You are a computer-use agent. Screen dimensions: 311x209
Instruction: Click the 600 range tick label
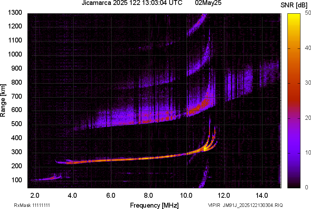(x=17, y=110)
